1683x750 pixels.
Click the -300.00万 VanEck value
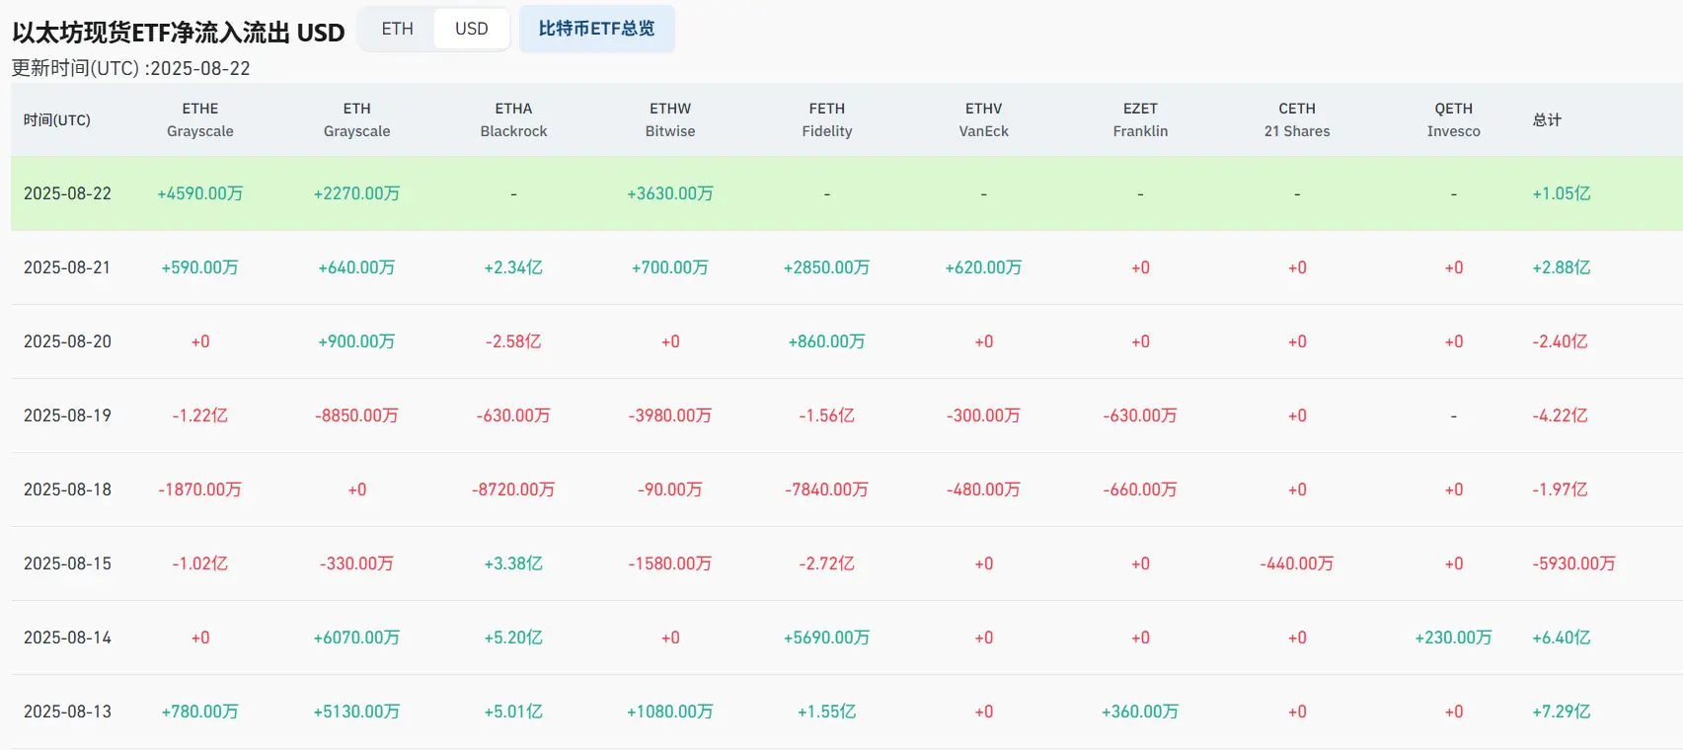[984, 415]
